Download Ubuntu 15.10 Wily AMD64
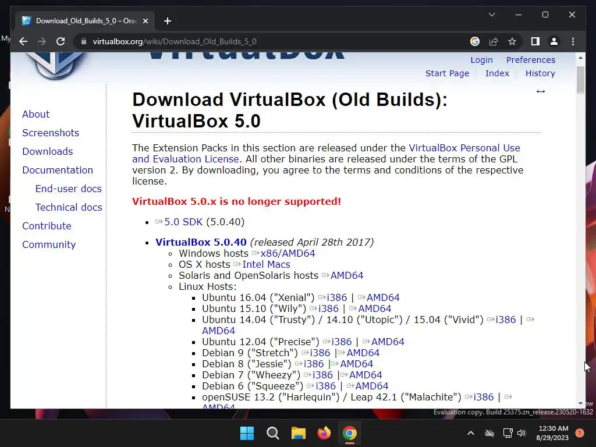This screenshot has height=447, width=596. (x=375, y=308)
